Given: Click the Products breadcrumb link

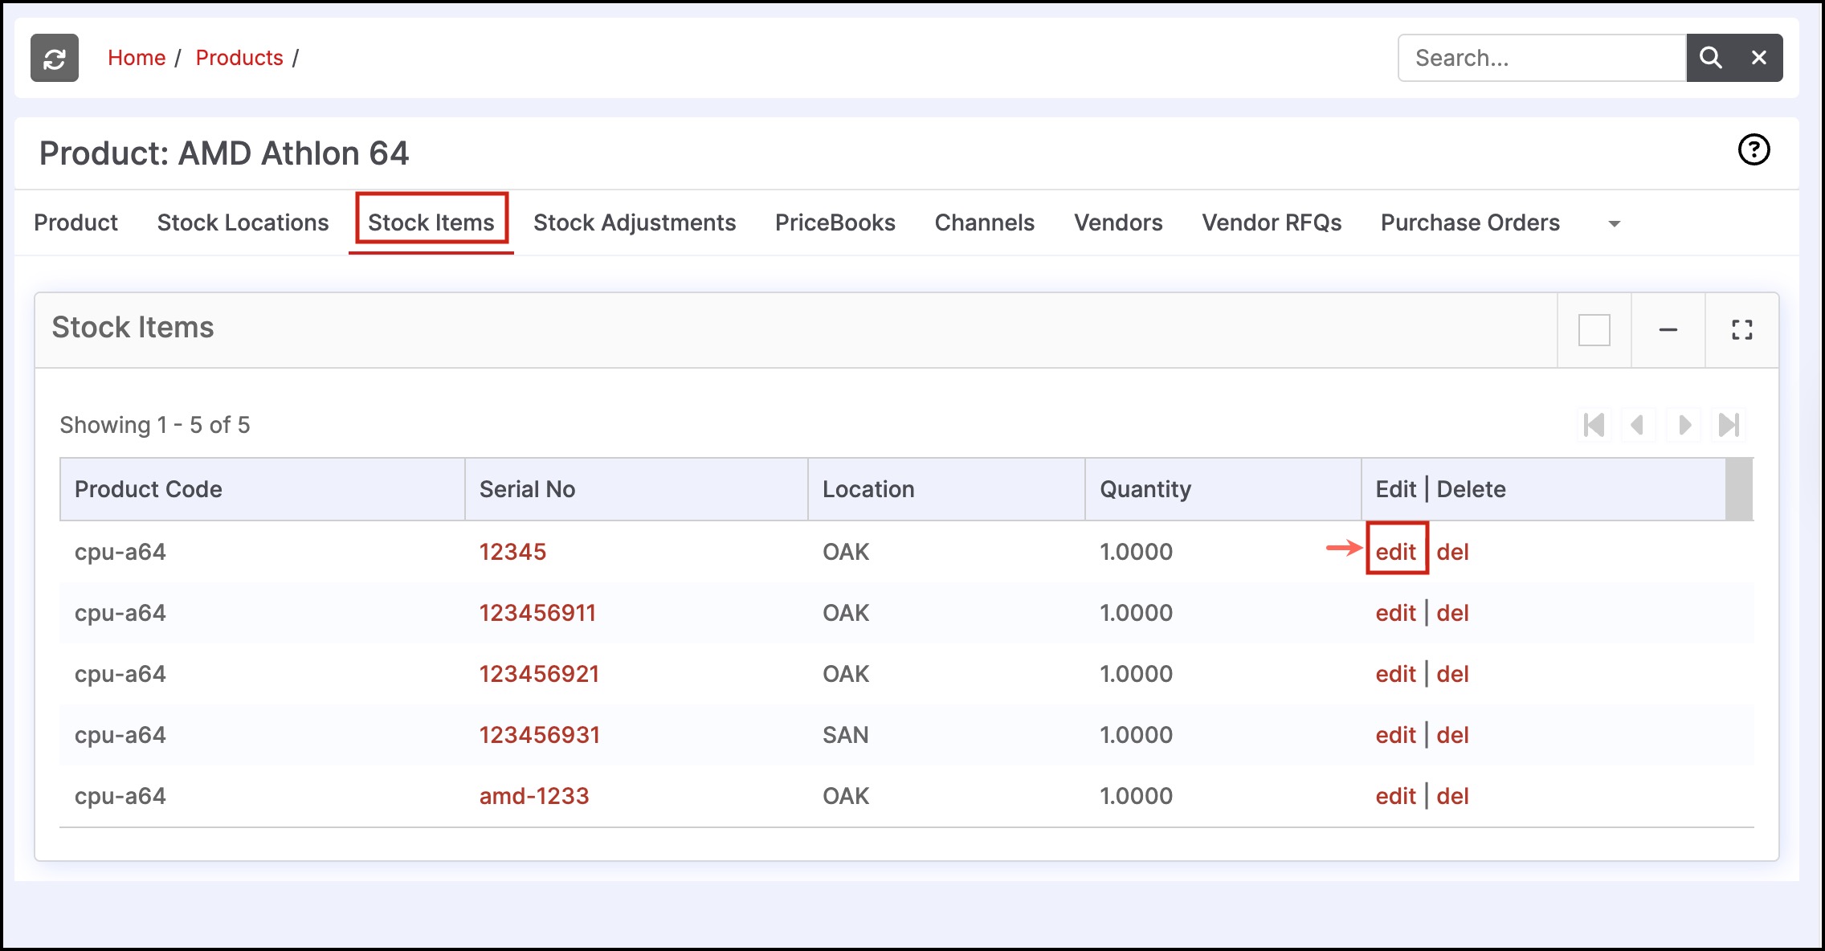Looking at the screenshot, I should [239, 58].
